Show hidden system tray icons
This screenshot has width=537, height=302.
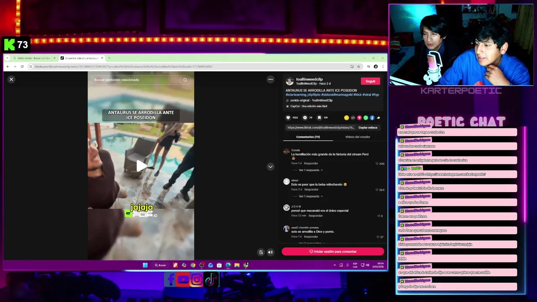pyautogui.click(x=334, y=265)
